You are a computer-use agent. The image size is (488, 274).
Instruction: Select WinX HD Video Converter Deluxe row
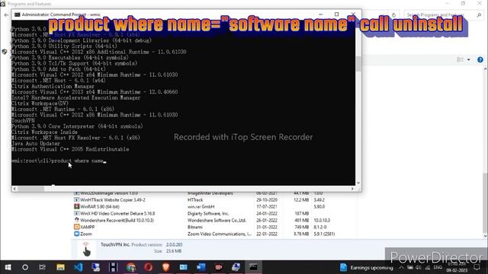[x=215, y=213]
